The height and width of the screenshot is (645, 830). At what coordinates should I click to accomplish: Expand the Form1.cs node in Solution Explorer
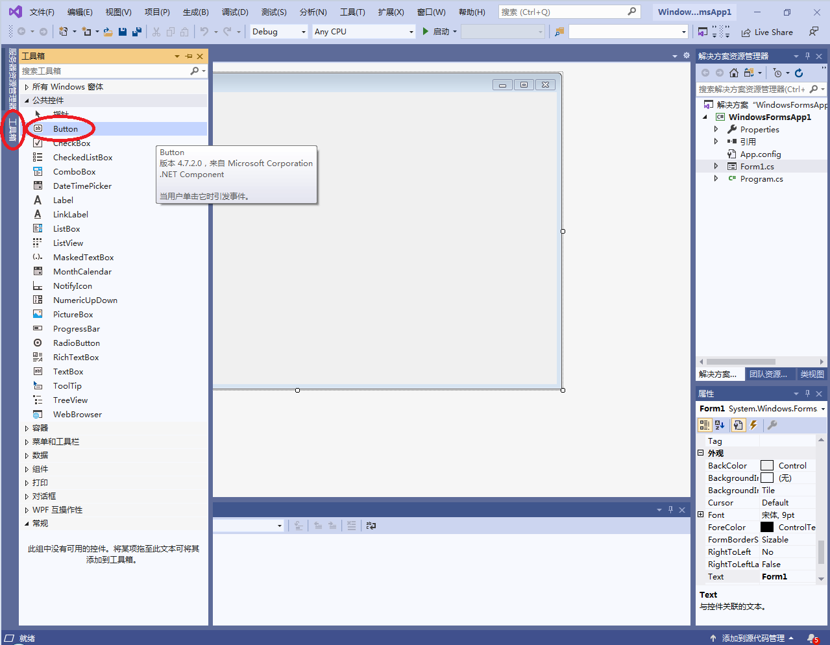[716, 166]
